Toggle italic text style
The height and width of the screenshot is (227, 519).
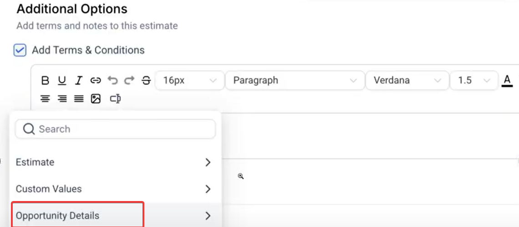[79, 81]
